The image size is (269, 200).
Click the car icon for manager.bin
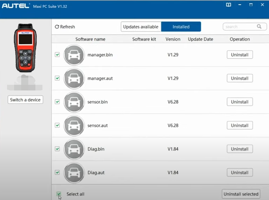click(x=74, y=55)
